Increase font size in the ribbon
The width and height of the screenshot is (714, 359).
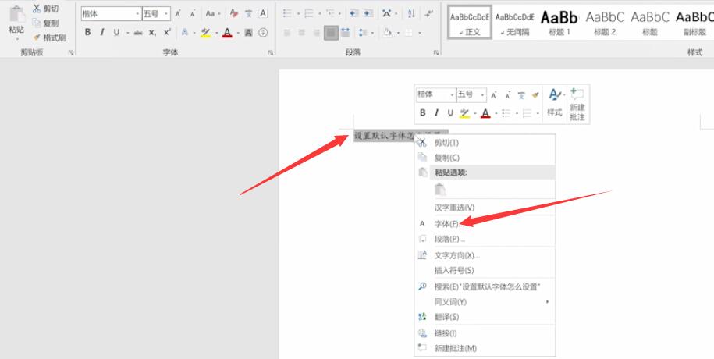tap(178, 14)
